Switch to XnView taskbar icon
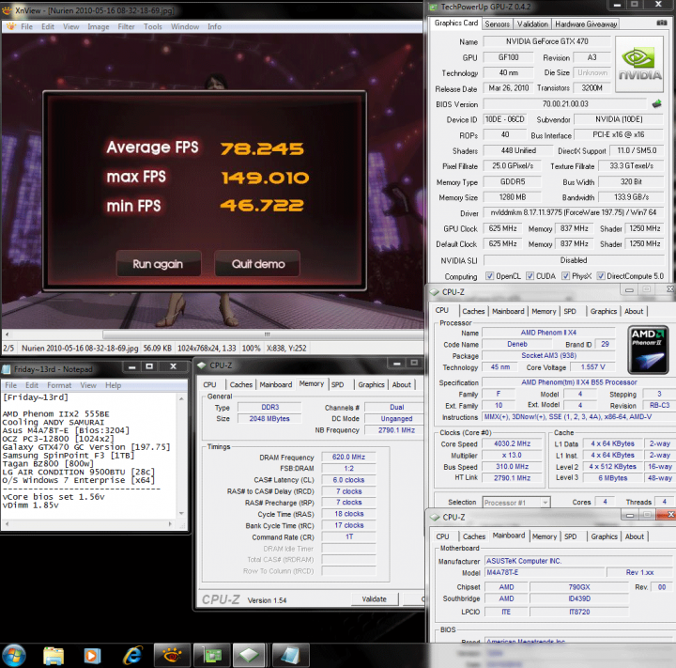The image size is (676, 668). 172,656
